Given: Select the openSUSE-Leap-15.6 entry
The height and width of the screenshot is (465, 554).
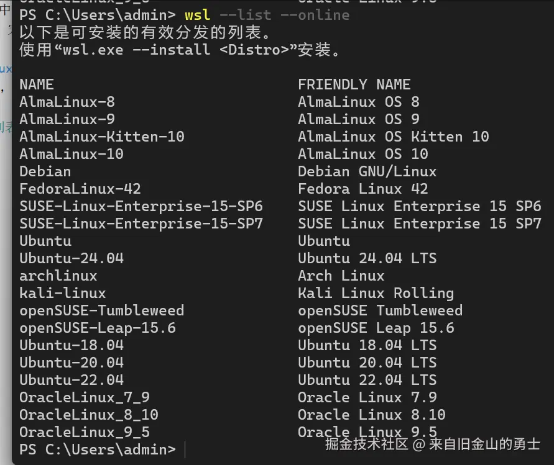Looking at the screenshot, I should point(98,328).
